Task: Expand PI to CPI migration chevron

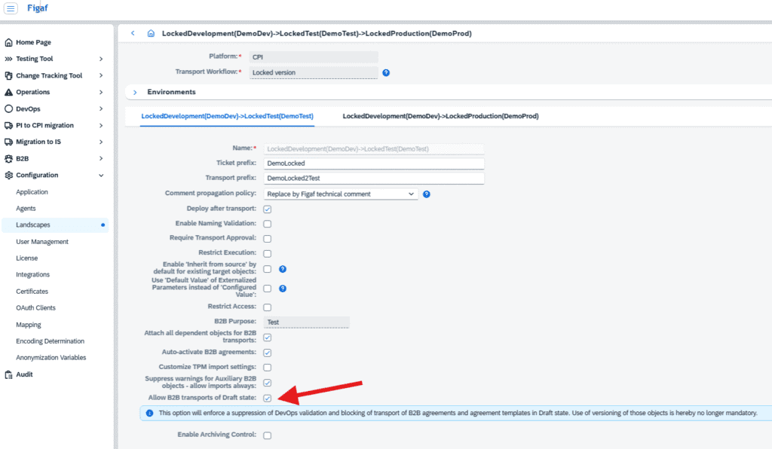Action: coord(101,125)
